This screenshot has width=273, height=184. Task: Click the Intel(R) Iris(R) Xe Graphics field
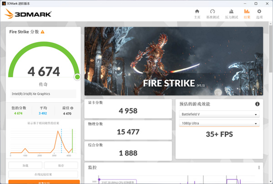pos(43,94)
